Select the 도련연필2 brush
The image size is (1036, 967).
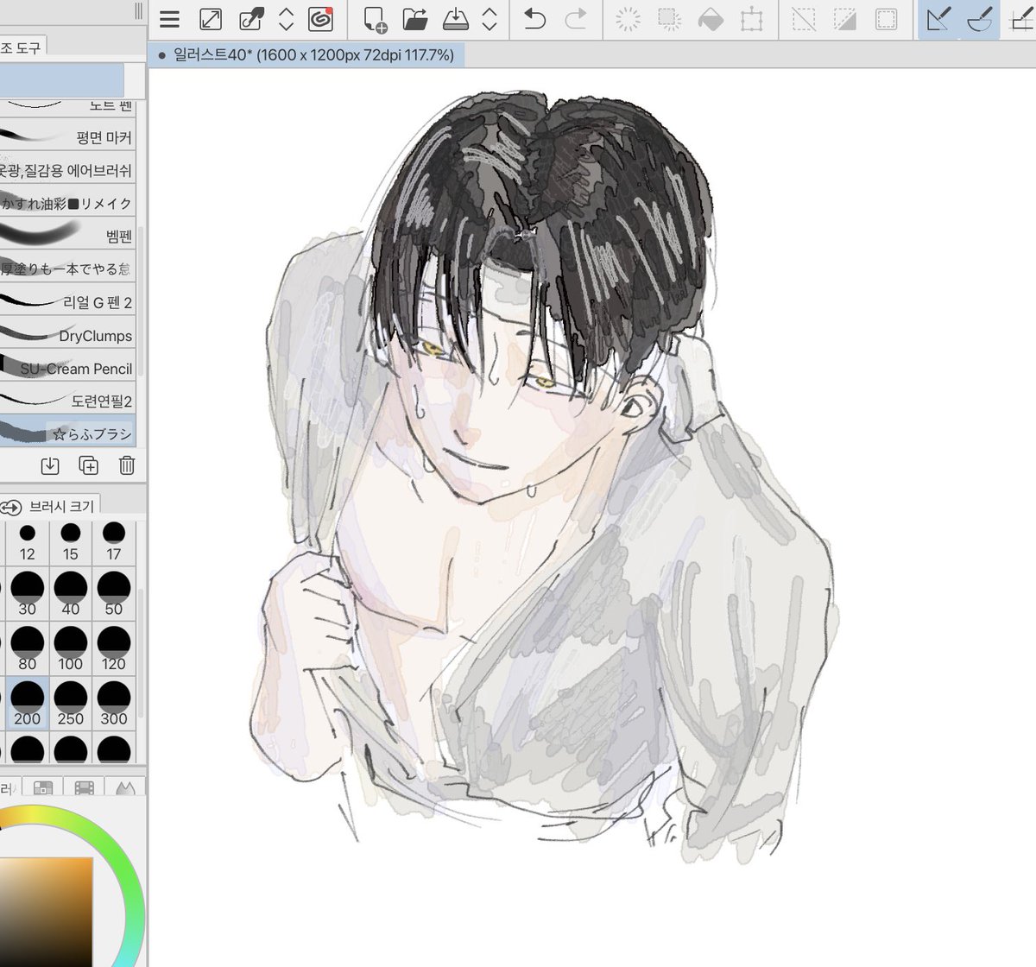[67, 401]
